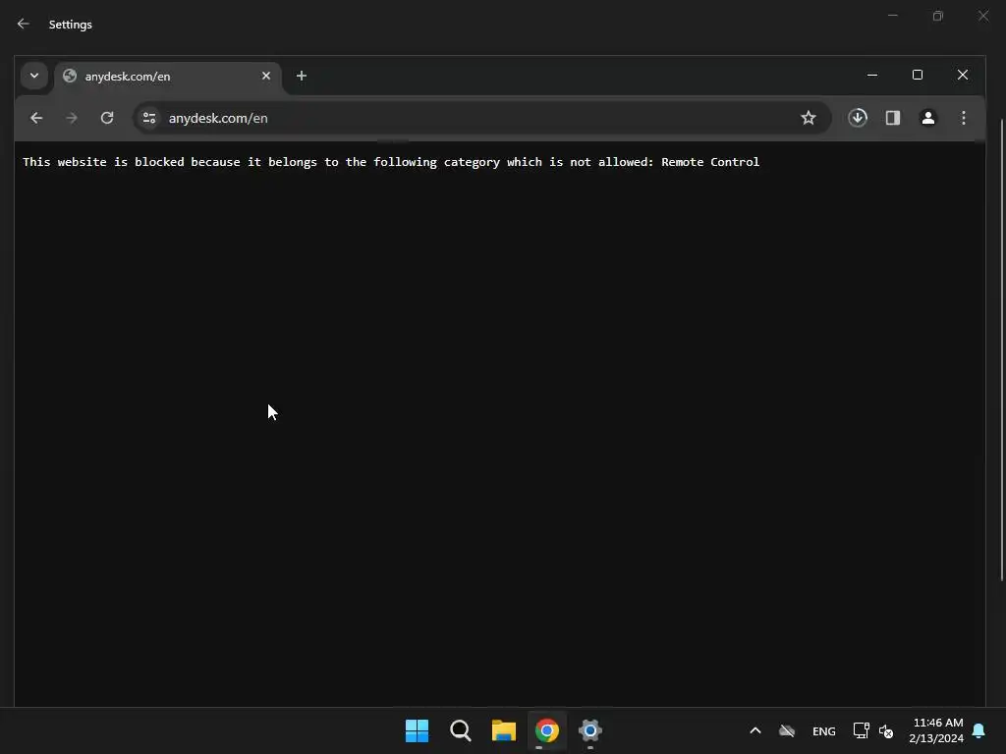The width and height of the screenshot is (1006, 754).
Task: Click the muted volume tray icon
Action: pyautogui.click(x=886, y=730)
